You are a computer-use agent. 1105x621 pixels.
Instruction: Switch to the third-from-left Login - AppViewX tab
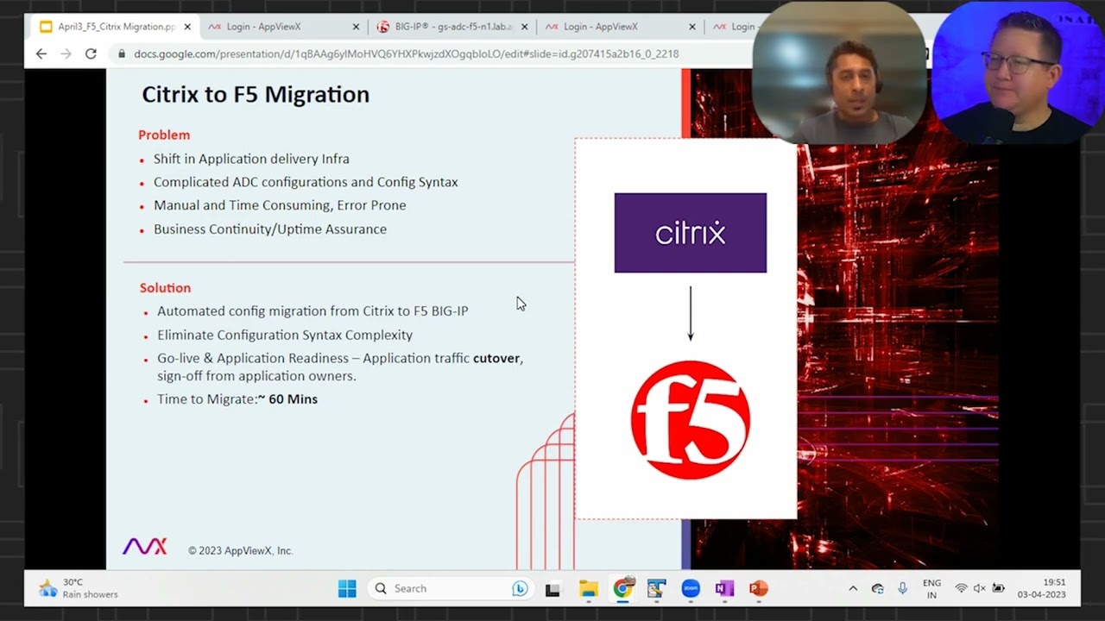tap(601, 27)
